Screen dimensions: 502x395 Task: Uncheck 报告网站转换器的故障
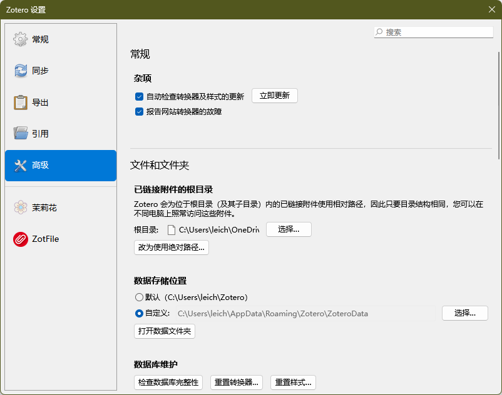(139, 111)
